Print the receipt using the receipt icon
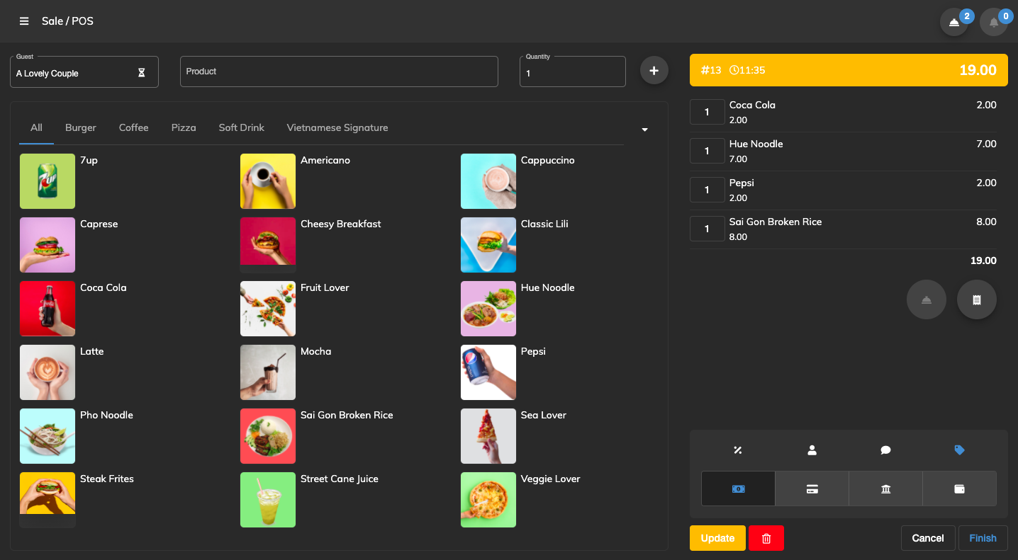1018x560 pixels. coord(976,299)
